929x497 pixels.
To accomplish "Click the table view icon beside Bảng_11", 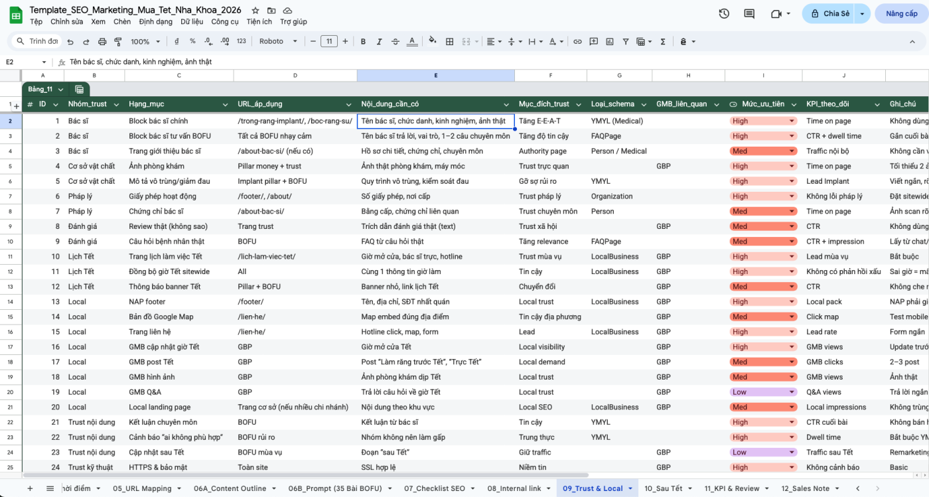I will point(79,90).
